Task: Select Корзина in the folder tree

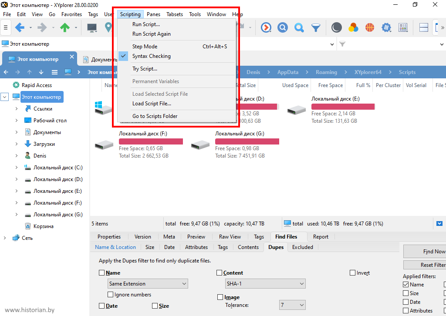Action: point(43,226)
